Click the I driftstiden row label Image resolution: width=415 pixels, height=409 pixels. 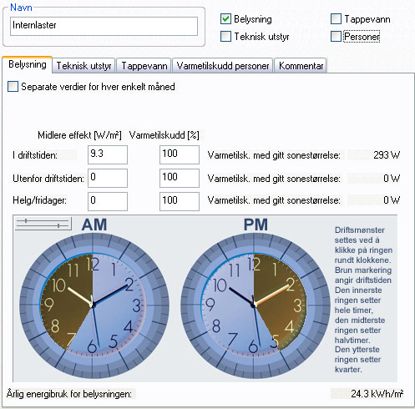pos(35,155)
